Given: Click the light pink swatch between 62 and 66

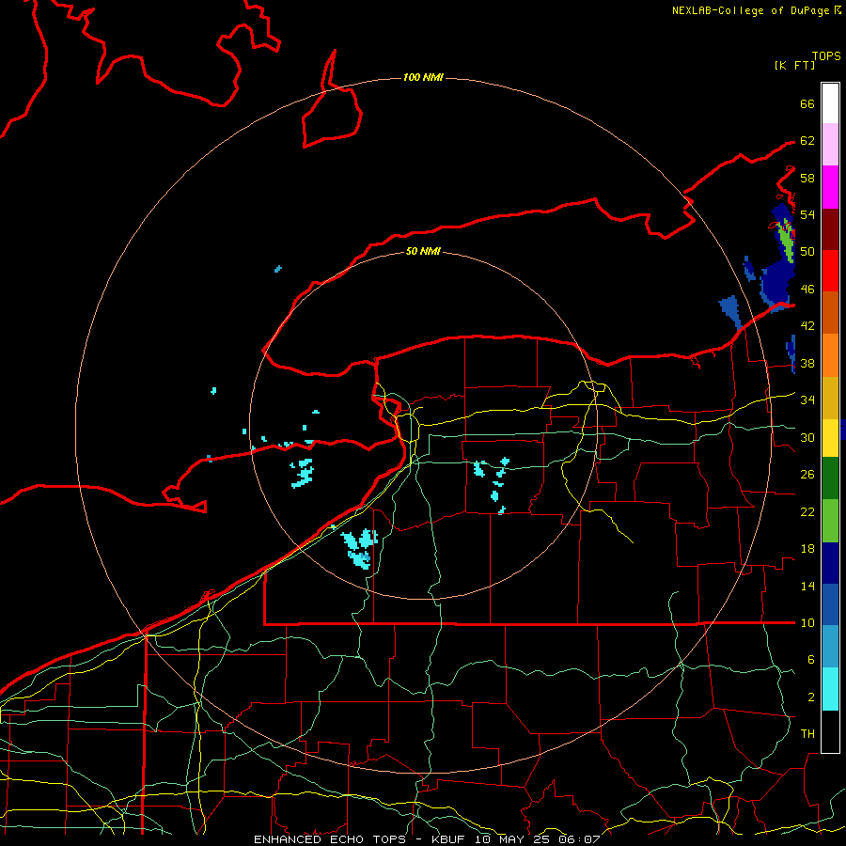Looking at the screenshot, I should [x=830, y=145].
